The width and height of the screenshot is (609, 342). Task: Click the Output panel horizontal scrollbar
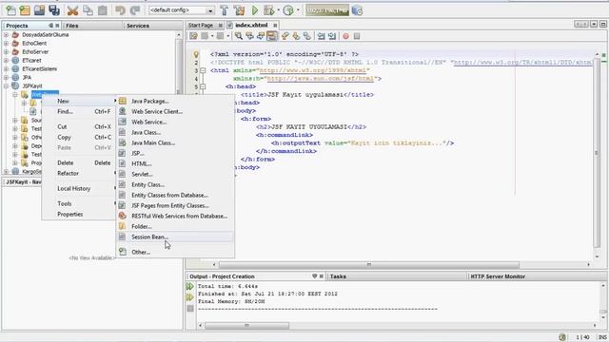tap(246, 325)
